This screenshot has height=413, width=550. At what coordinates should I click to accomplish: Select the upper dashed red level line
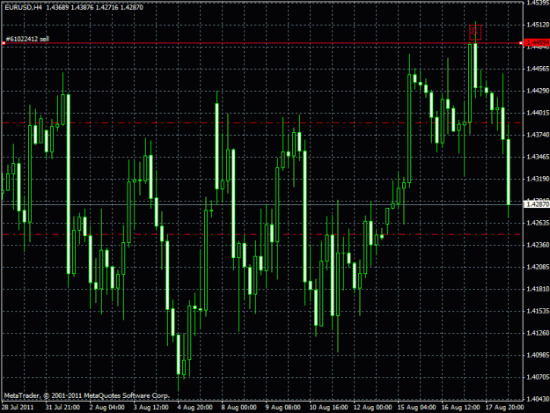coord(262,122)
